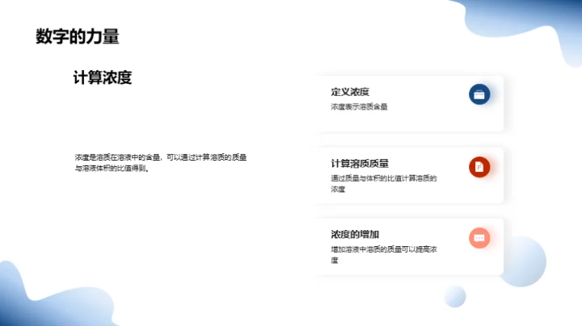Select the slide title 数字的力量
This screenshot has height=326, width=582.
coord(78,36)
